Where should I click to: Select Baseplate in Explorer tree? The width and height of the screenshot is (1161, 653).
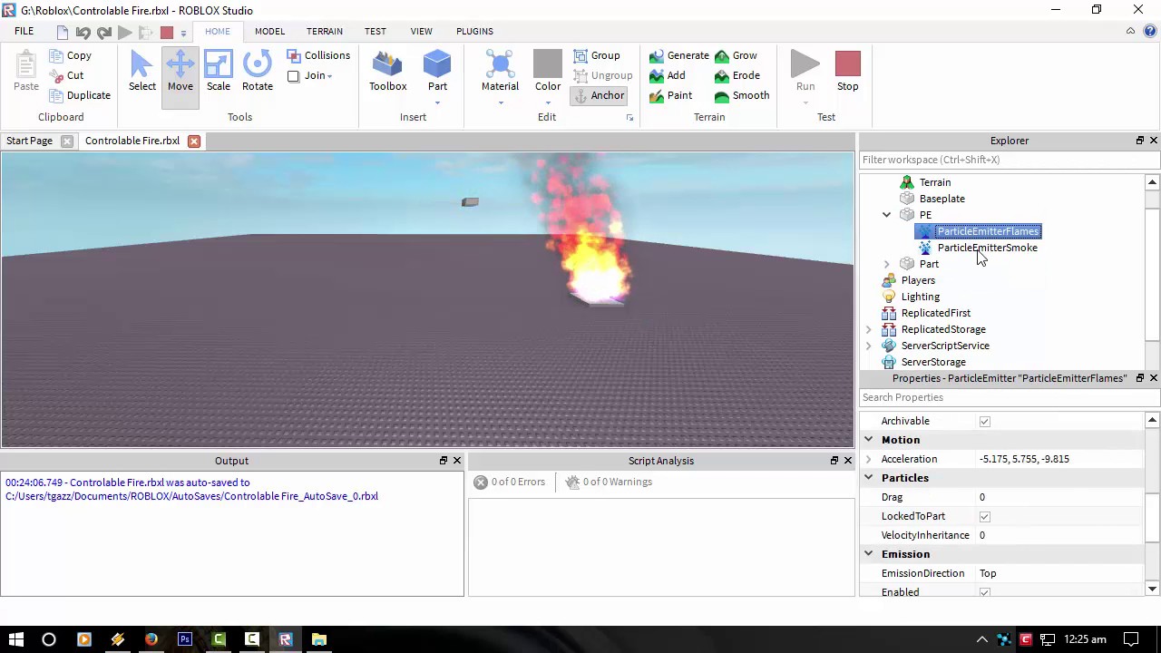pyautogui.click(x=941, y=199)
